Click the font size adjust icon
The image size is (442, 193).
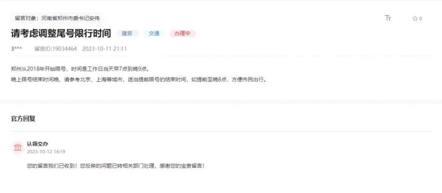[388, 18]
